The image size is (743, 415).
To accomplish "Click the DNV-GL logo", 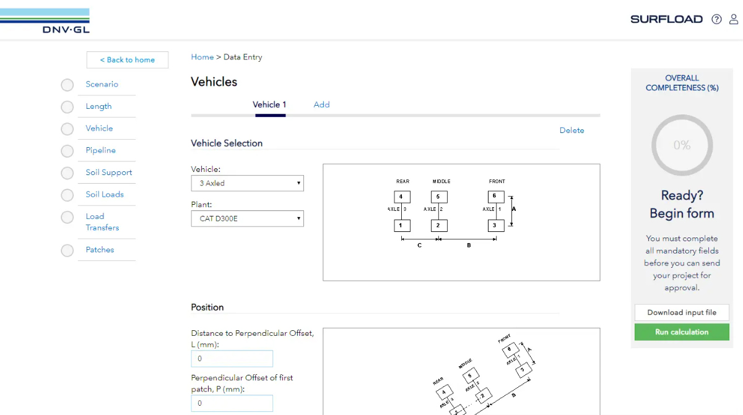I will [45, 21].
